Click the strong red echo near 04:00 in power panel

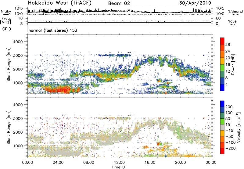(60, 90)
